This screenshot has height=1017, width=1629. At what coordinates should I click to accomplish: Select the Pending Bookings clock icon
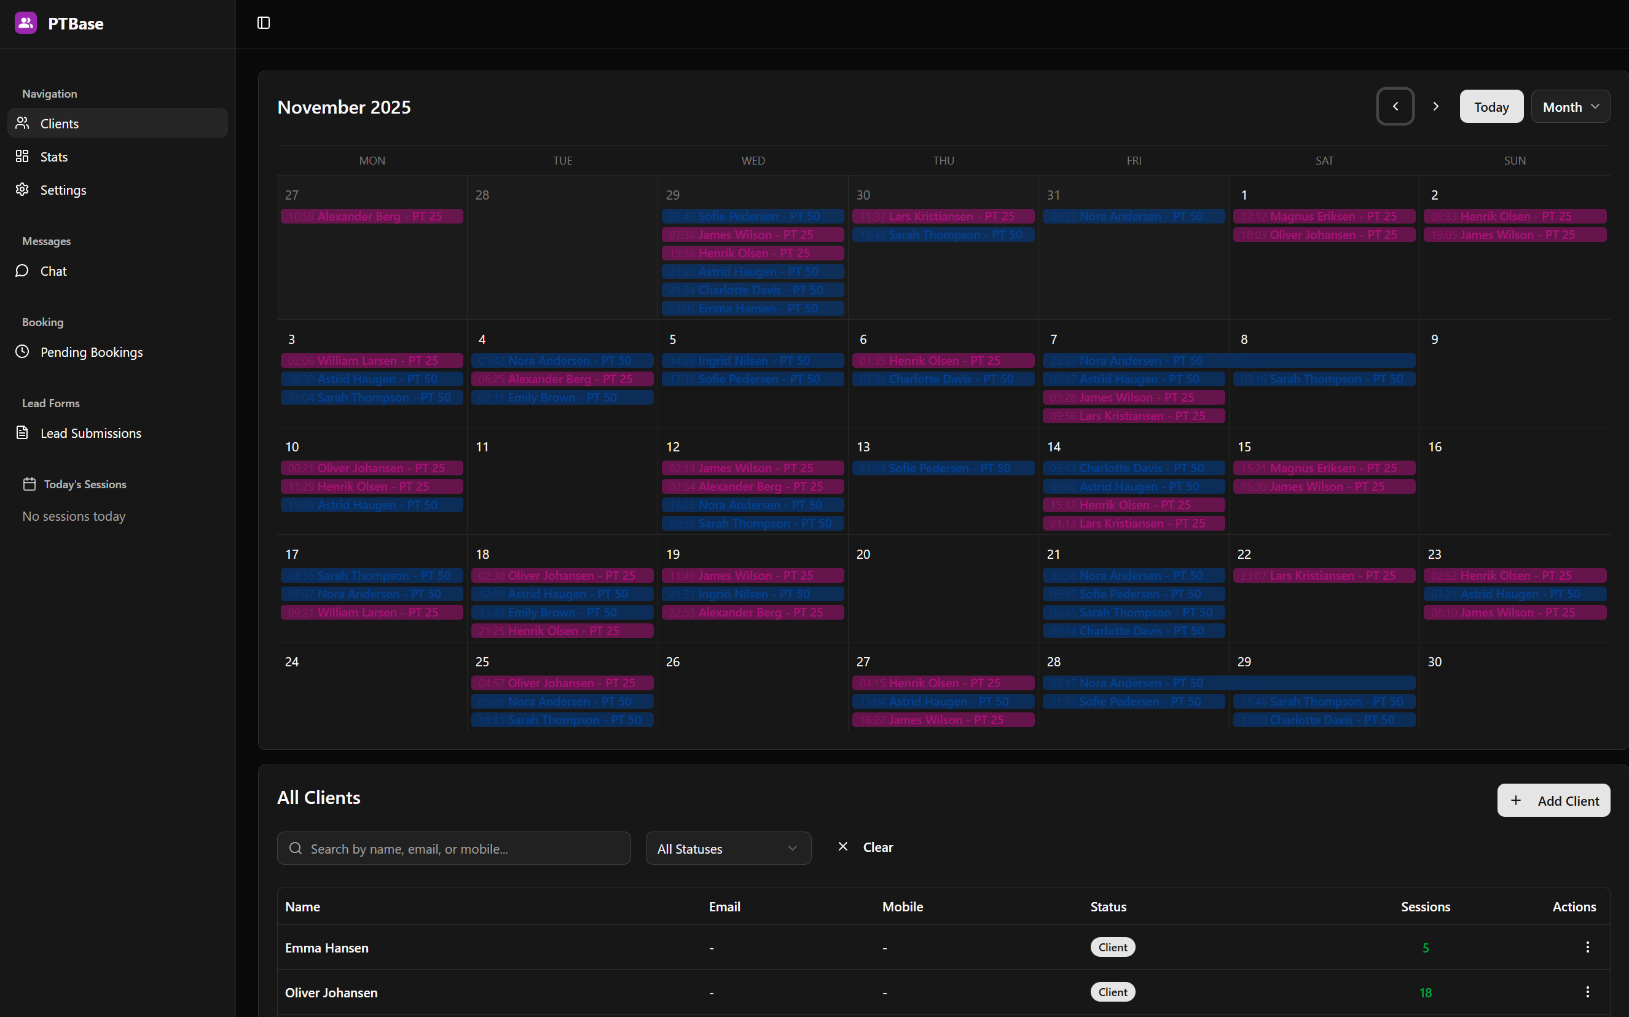pos(22,351)
